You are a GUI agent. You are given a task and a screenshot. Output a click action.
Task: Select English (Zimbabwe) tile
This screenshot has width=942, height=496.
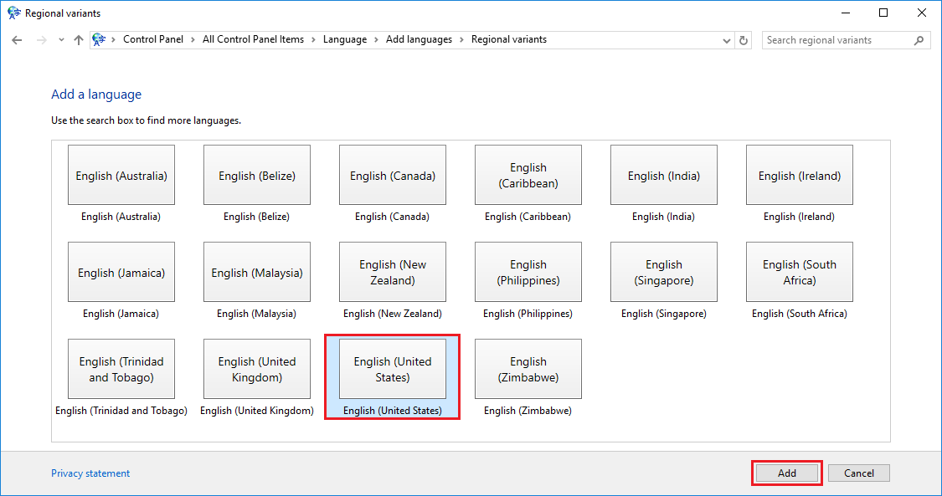528,368
